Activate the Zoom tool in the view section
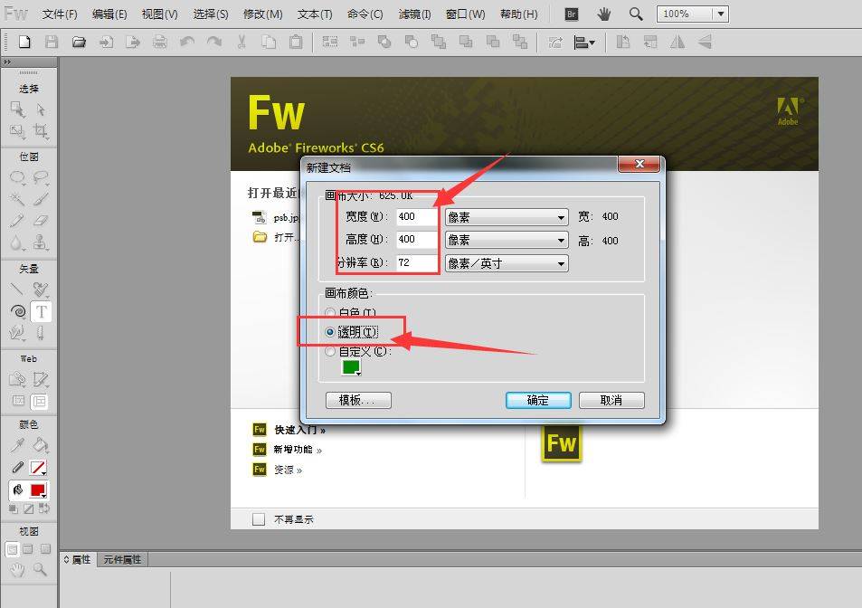862x608 pixels. pyautogui.click(x=40, y=570)
